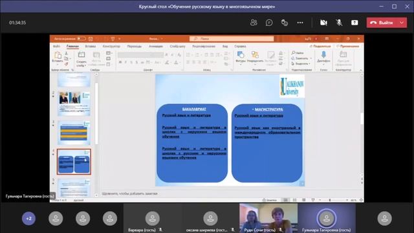This screenshot has width=414, height=233.
Task: Switch to the Конструктор ribbon tab
Action: 111,46
